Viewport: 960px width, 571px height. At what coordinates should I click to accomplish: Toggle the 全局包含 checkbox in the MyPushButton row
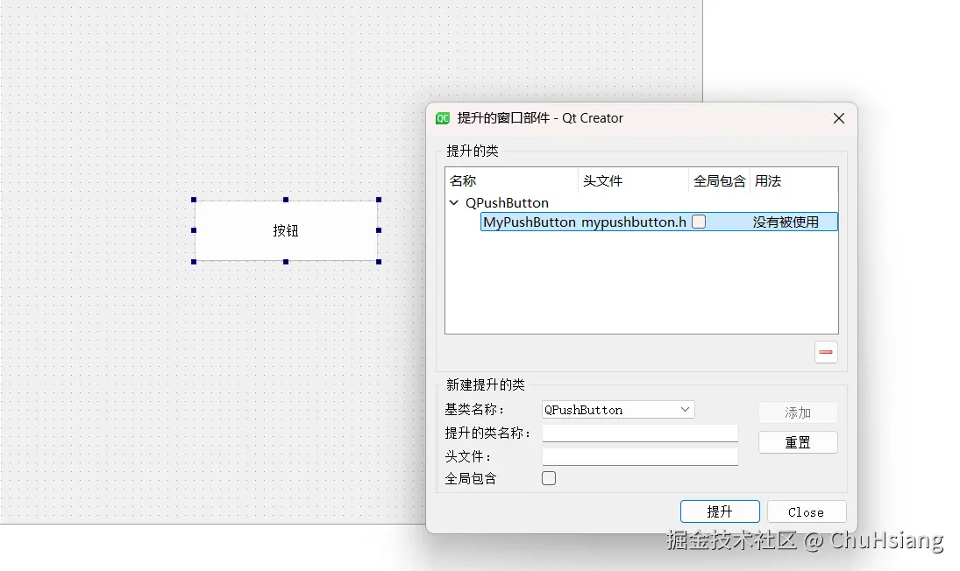coord(699,222)
